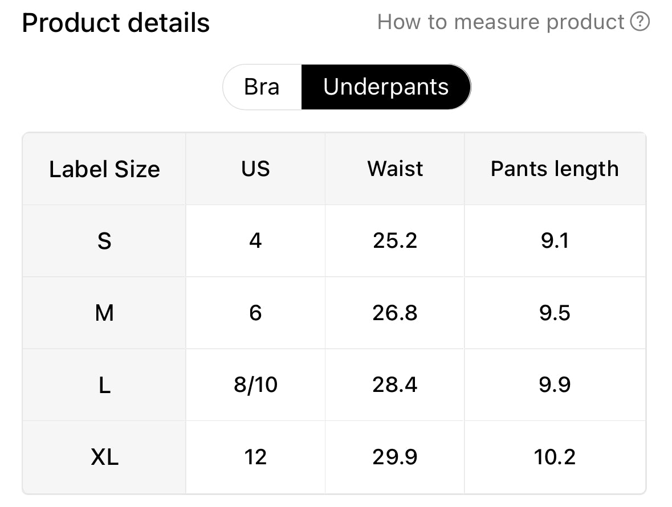Click the question mark help icon
The width and height of the screenshot is (672, 507).
click(x=640, y=22)
